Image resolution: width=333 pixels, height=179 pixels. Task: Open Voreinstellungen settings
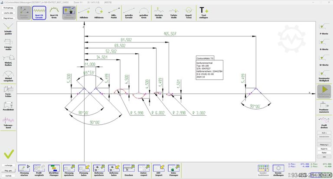(x=277, y=169)
